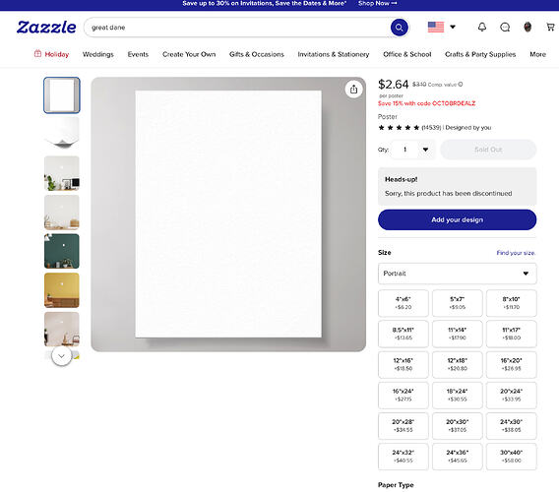
Task: Open the More menu
Action: click(x=537, y=54)
